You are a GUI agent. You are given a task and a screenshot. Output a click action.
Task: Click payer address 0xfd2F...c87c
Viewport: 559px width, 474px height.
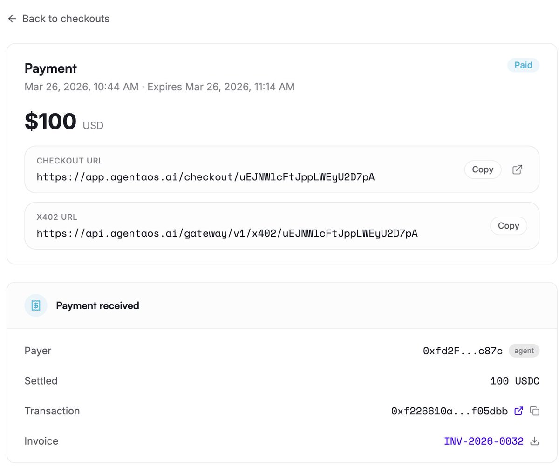(463, 351)
